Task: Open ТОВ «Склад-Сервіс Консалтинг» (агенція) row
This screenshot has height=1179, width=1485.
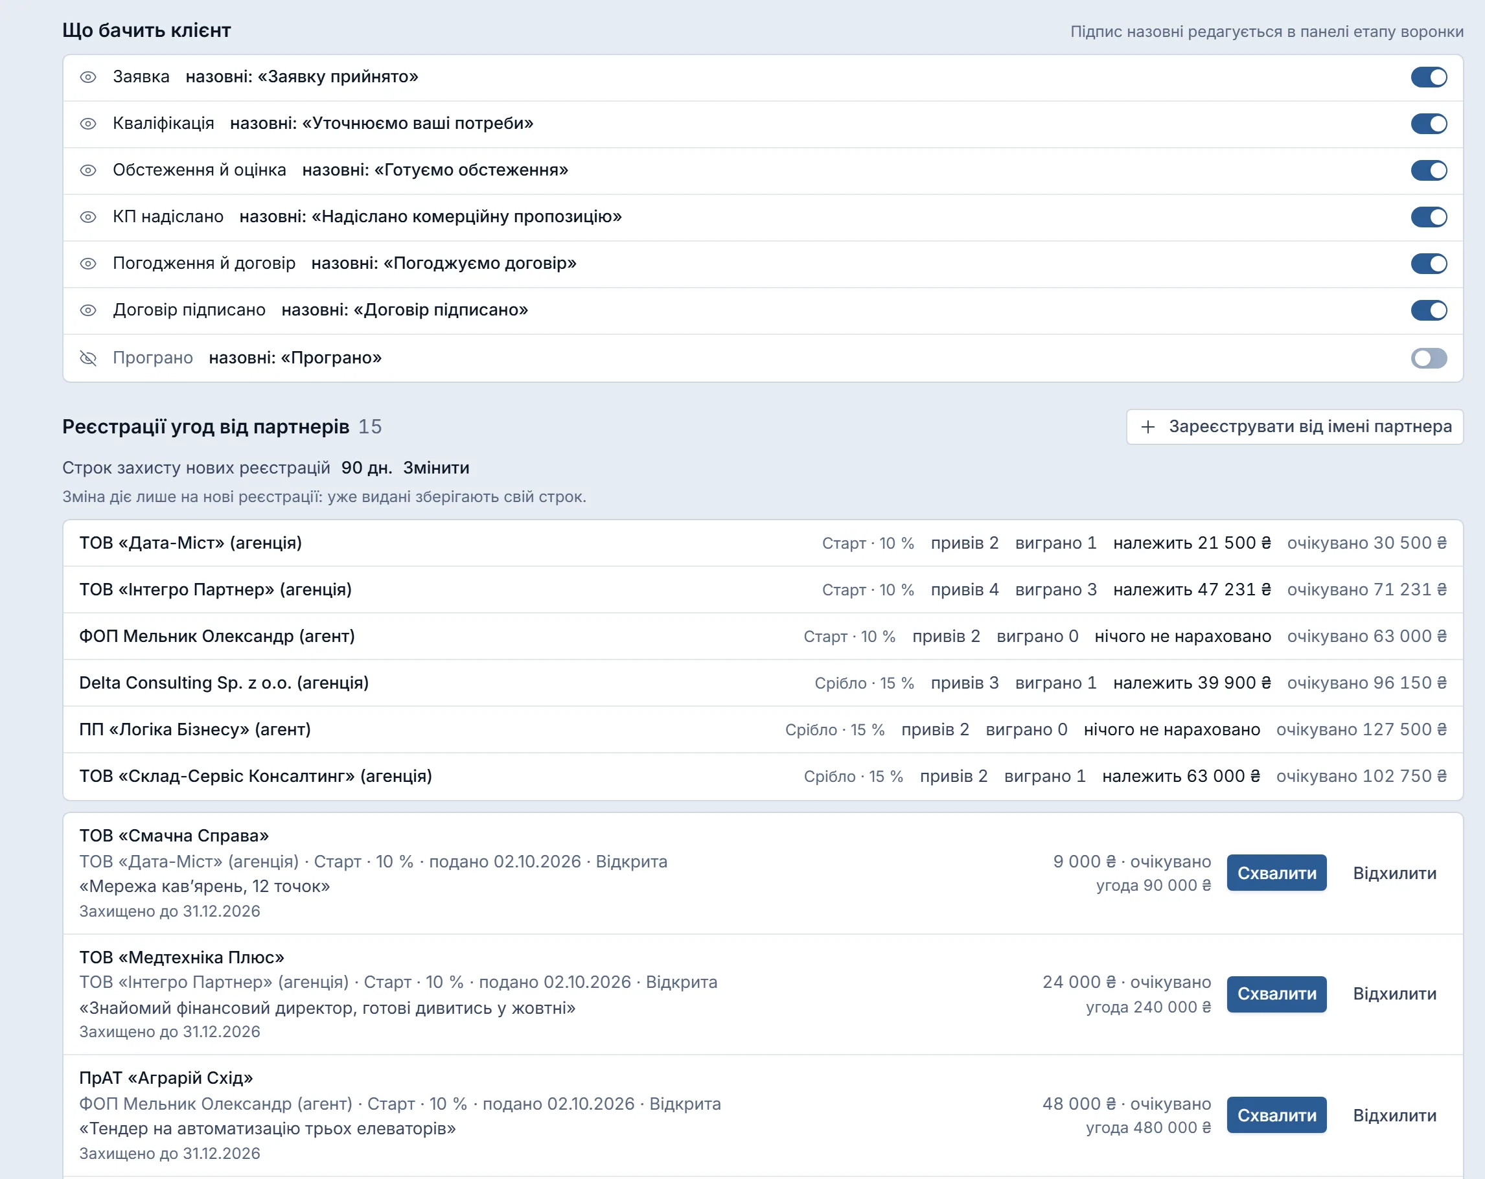Action: pos(763,776)
